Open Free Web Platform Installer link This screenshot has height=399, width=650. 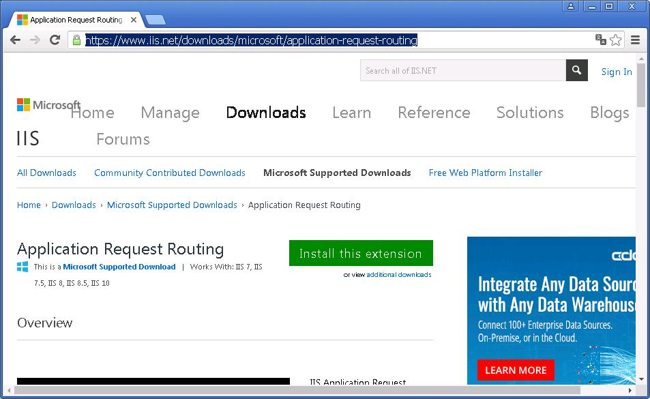click(x=485, y=173)
